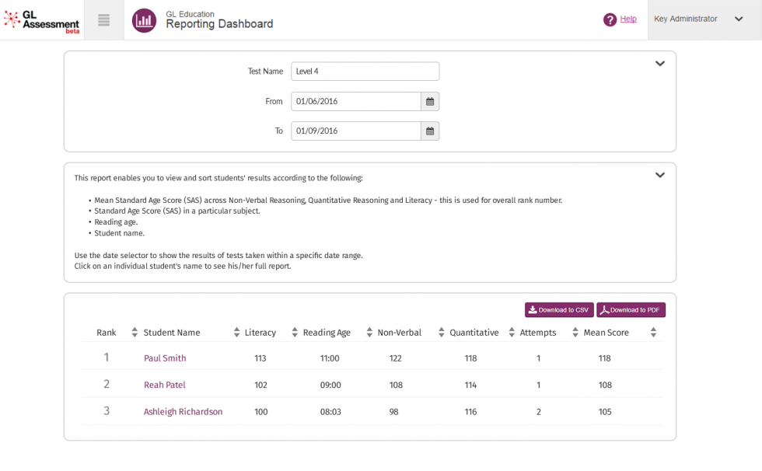Sort table by Rank
The height and width of the screenshot is (471, 762).
click(135, 333)
